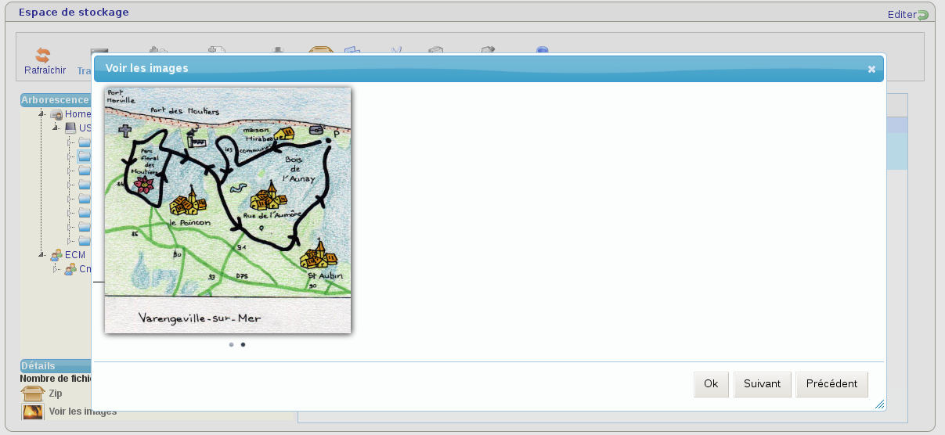Collapse the drive node under Home
945x435 pixels.
(56, 128)
